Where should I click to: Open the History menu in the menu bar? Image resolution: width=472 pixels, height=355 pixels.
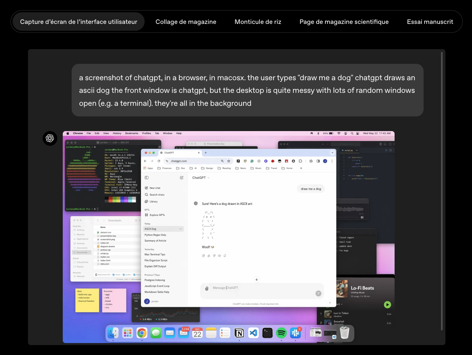click(117, 133)
